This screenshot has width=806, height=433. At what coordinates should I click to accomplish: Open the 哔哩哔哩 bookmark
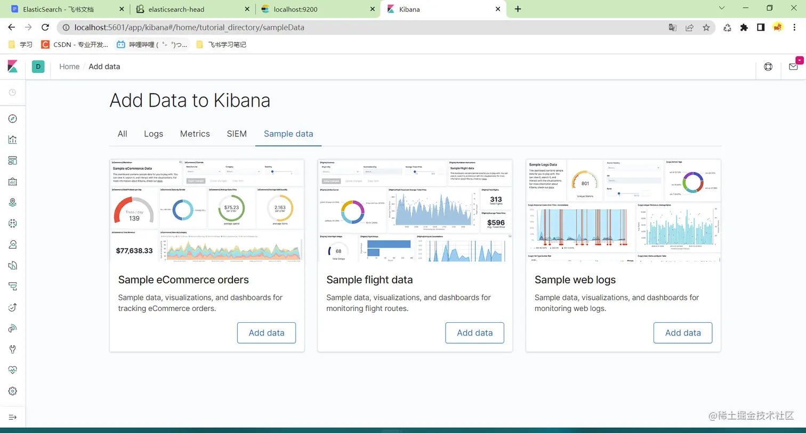[x=152, y=45]
